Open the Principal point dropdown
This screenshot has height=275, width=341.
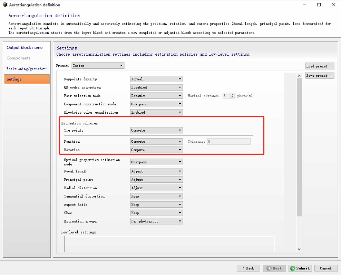click(156, 179)
